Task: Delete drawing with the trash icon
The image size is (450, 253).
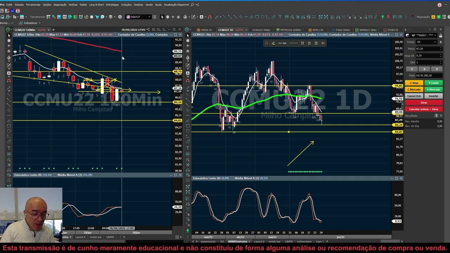Action: point(316,43)
